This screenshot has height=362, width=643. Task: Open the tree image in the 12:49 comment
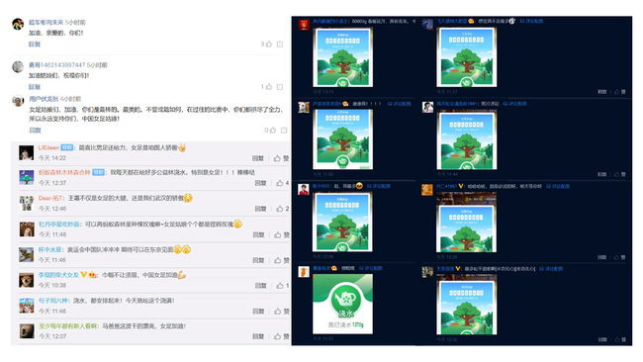[x=342, y=222]
